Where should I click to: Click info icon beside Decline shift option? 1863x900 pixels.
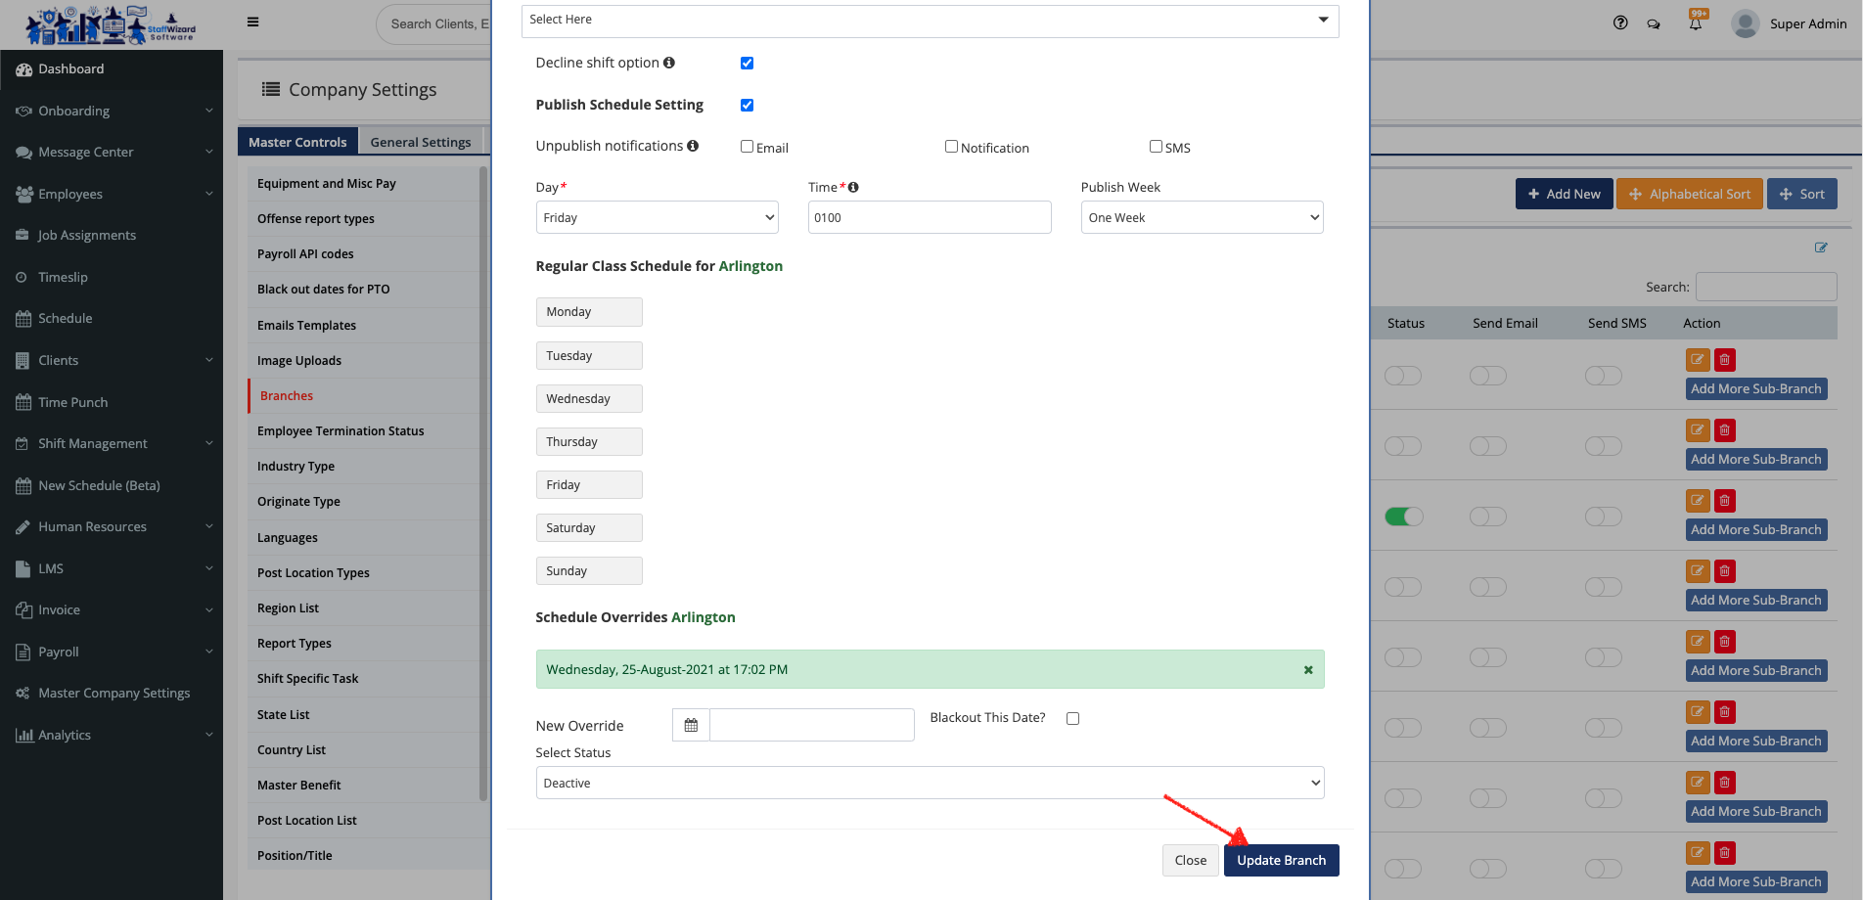pyautogui.click(x=669, y=63)
